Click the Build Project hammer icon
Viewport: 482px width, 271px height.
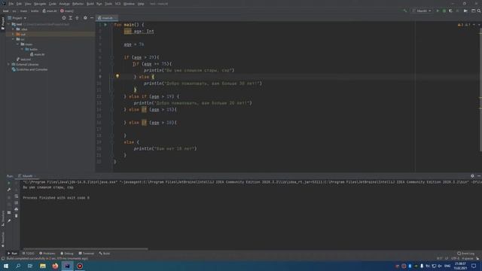coord(405,11)
